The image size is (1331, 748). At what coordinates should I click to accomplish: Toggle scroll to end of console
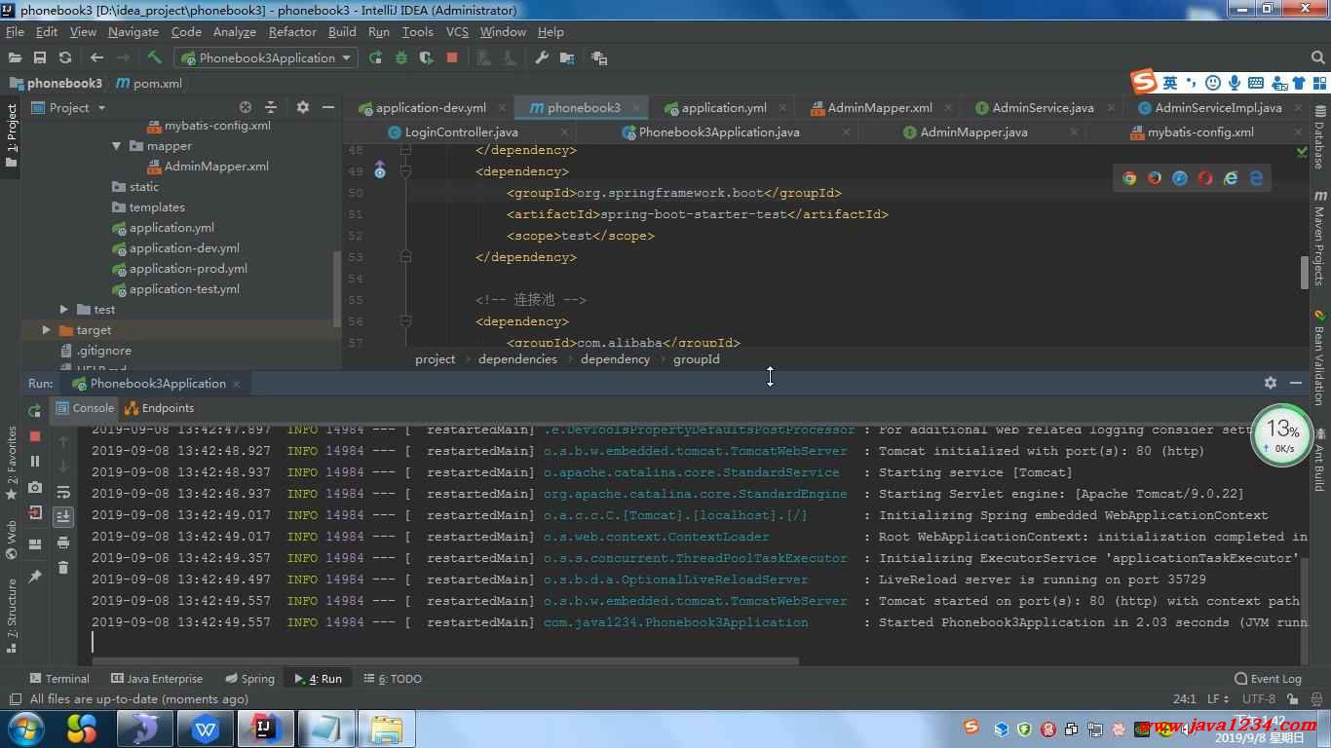click(63, 516)
